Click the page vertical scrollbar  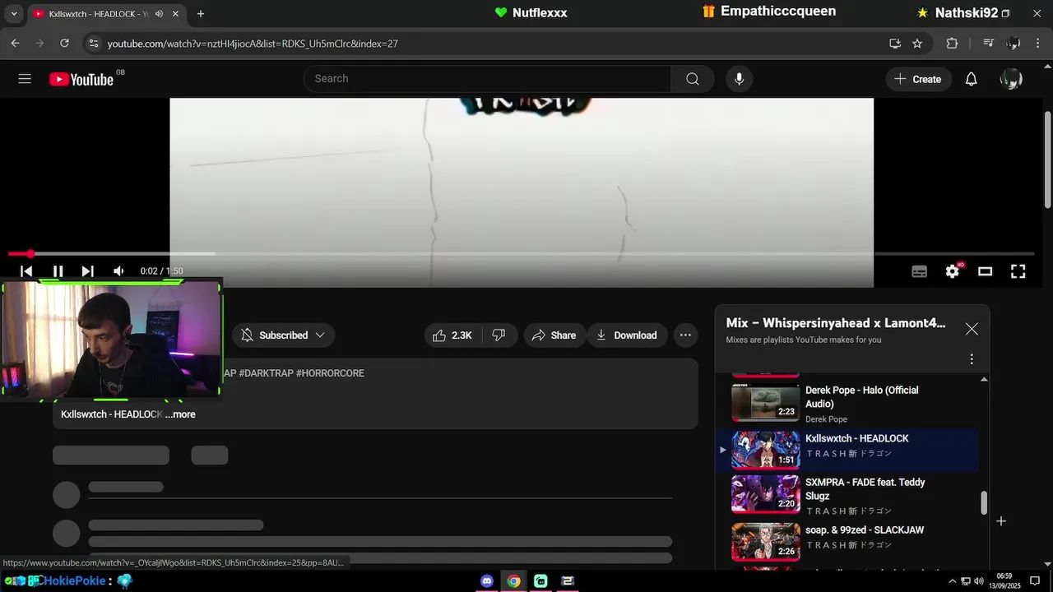[1047, 160]
